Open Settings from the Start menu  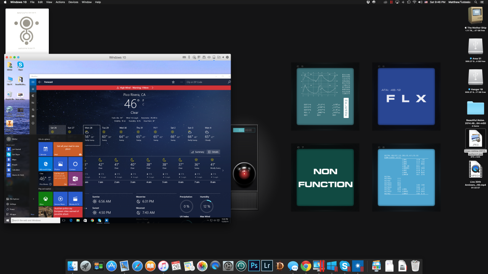tap(13, 204)
